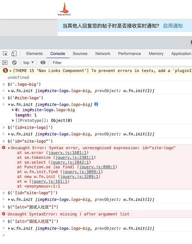Screen dimensions: 192x244
Task: Click the red error icon for Syntax error
Action: pos(4,148)
